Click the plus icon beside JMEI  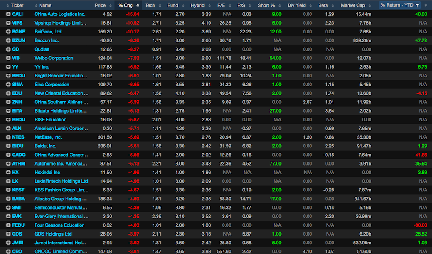pyautogui.click(x=8, y=243)
